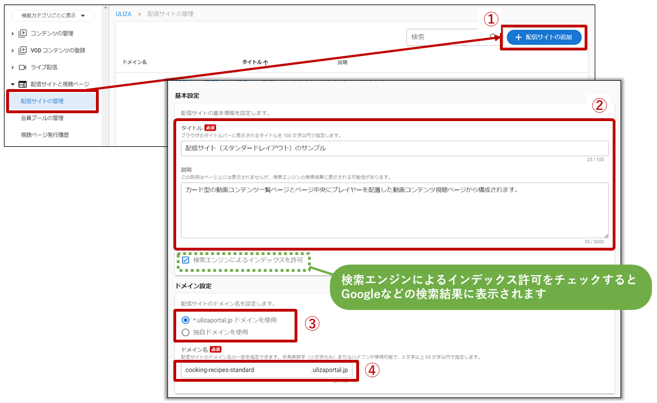Click the ULIZA breadcrumb link
657x403 pixels.
click(123, 14)
